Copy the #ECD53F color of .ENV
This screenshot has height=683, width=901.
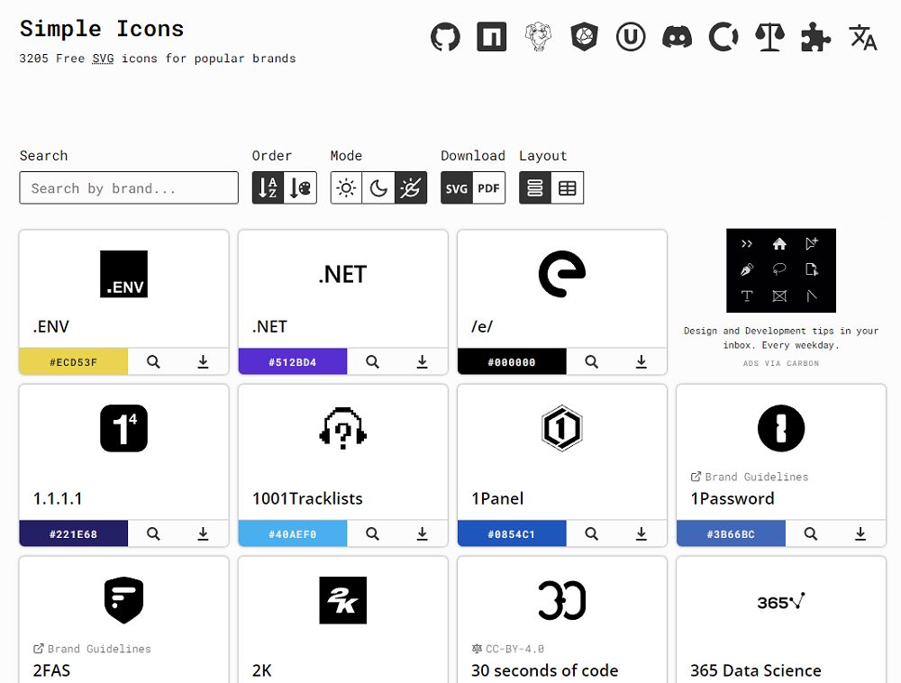click(x=74, y=362)
